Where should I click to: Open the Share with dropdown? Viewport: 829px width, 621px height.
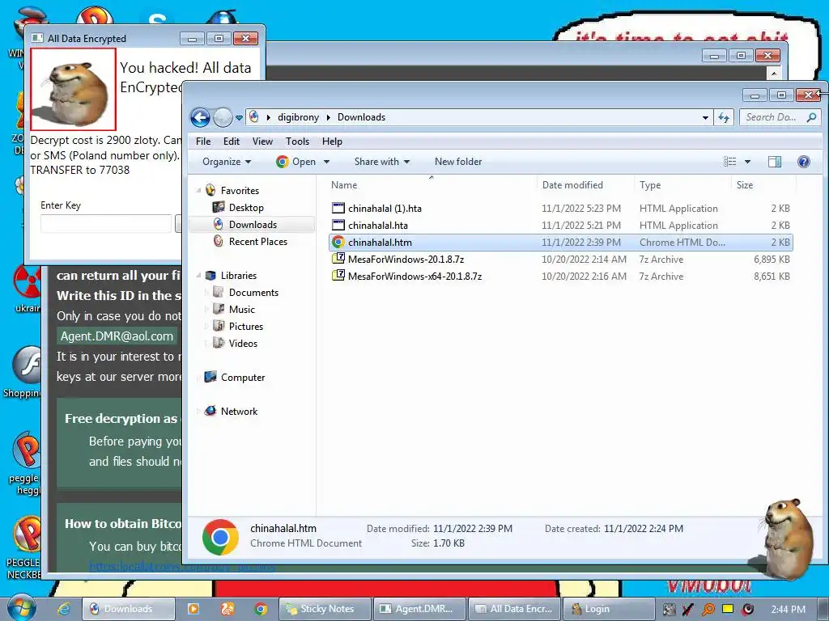click(x=382, y=162)
